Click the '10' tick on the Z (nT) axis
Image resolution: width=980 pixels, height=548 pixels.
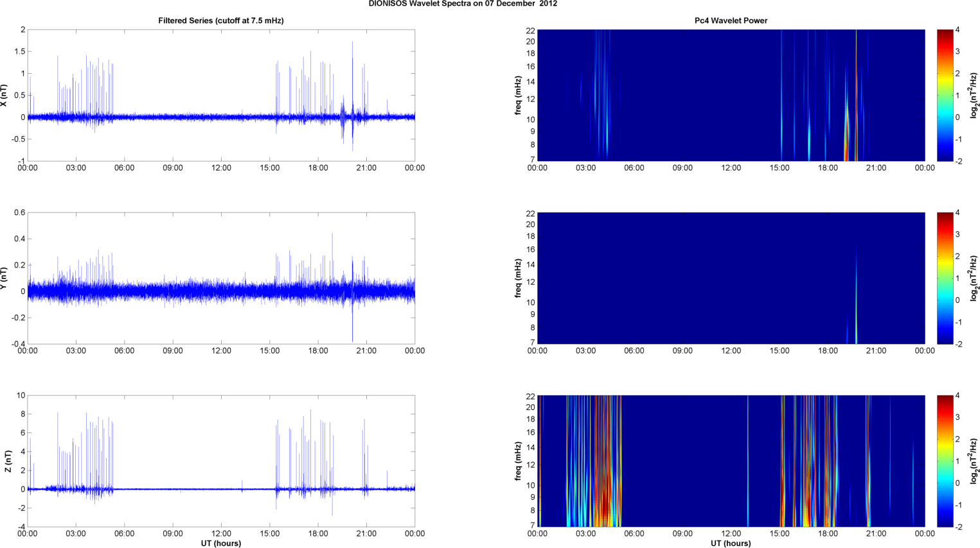click(x=21, y=395)
